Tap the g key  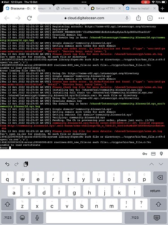click(x=74, y=191)
